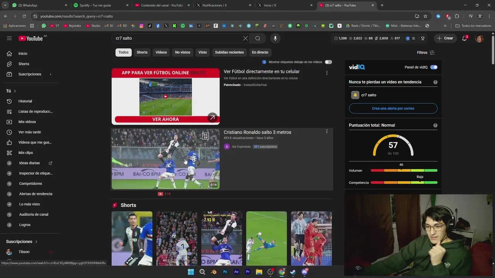This screenshot has height=278, width=495.
Task: Clear the search box with the X
Action: click(245, 38)
